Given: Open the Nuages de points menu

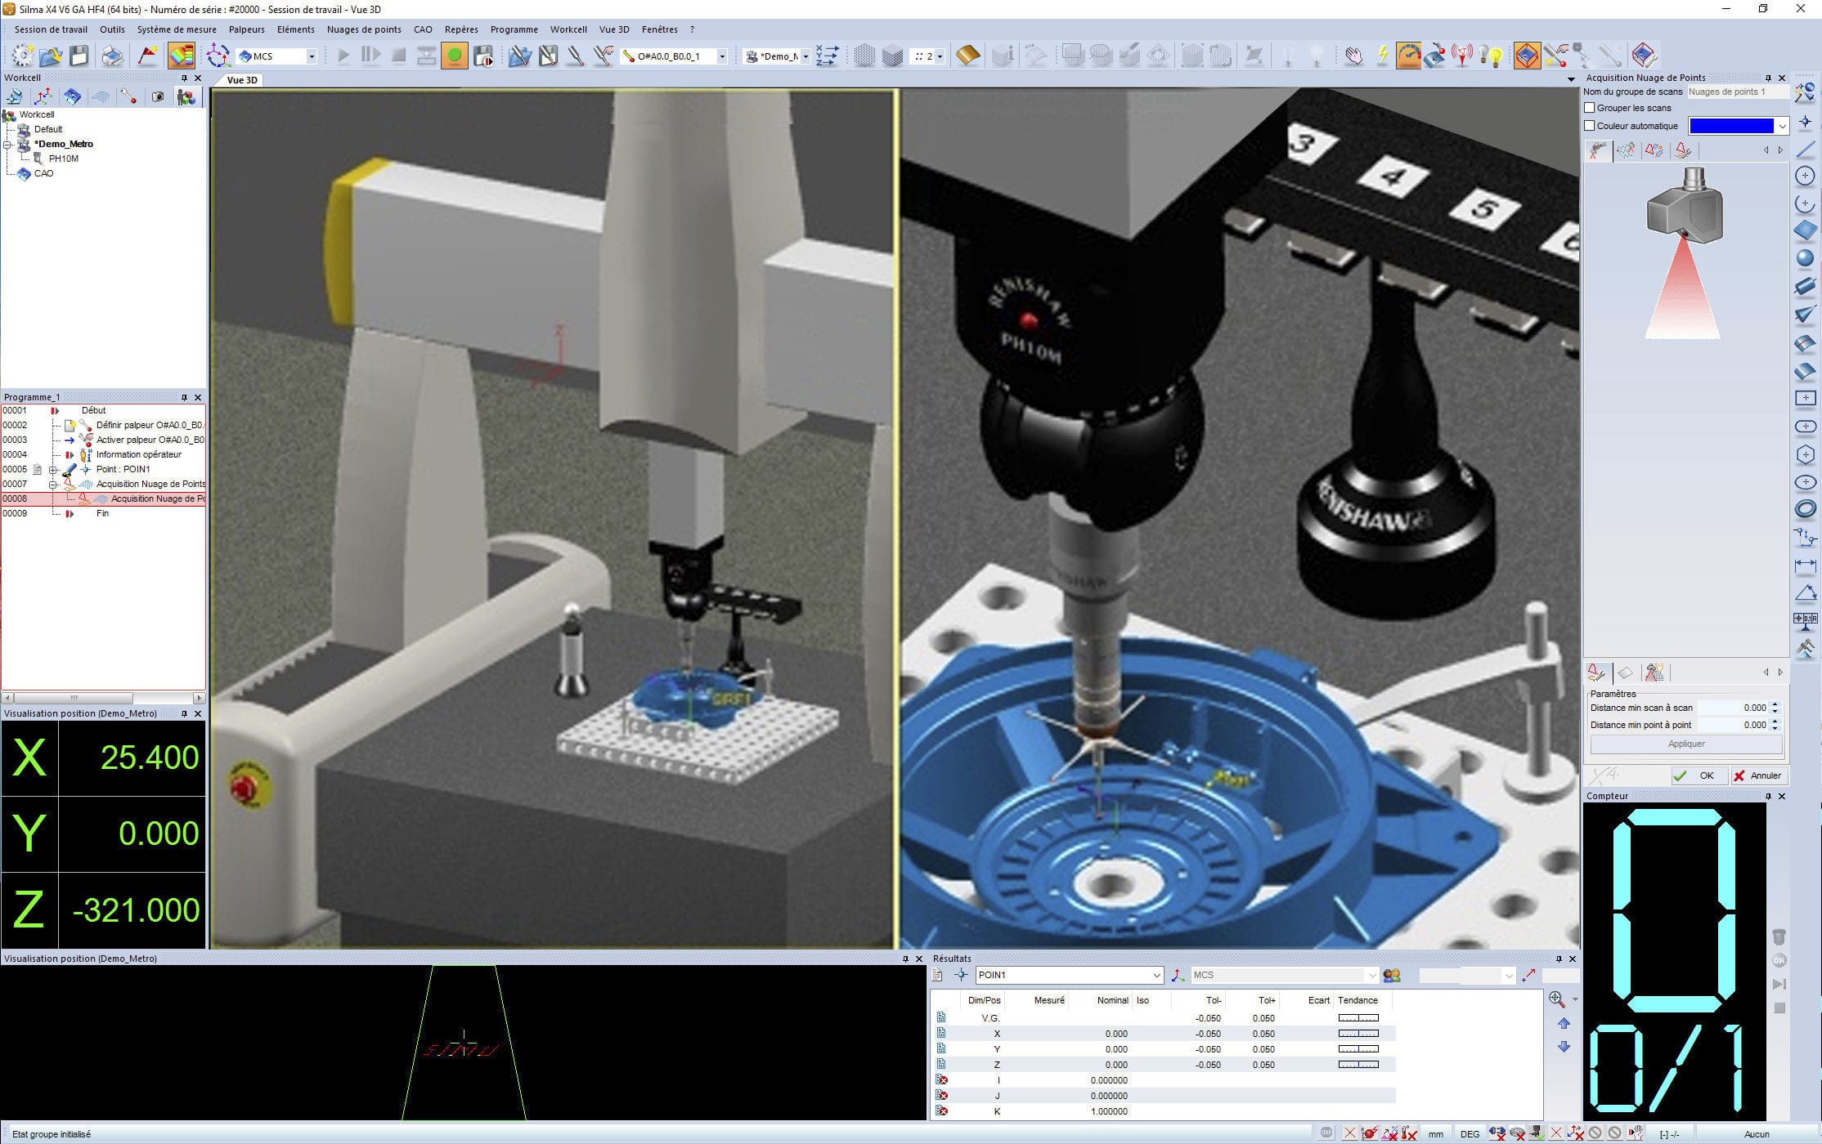Looking at the screenshot, I should (x=364, y=29).
